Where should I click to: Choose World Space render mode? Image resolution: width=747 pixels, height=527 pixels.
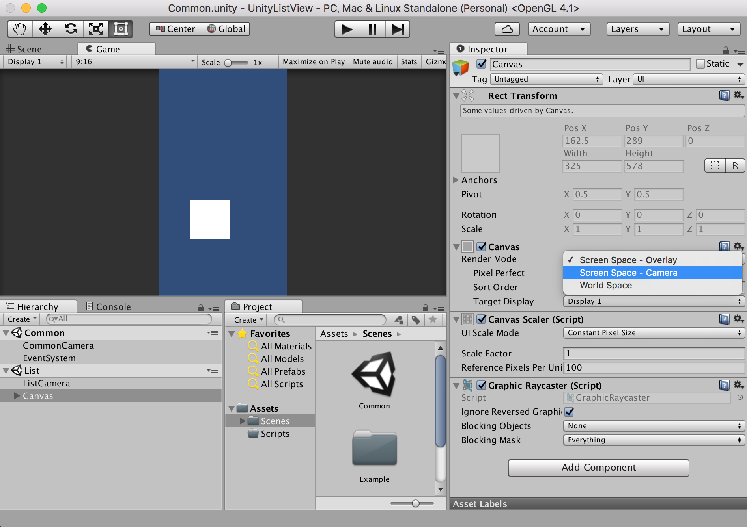pos(653,285)
